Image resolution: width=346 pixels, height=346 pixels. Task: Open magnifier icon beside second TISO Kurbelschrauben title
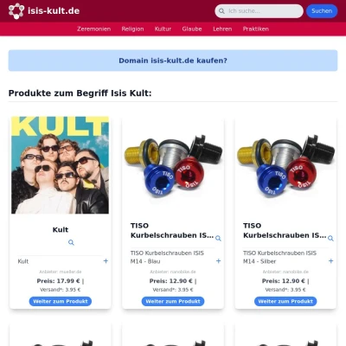coord(330,238)
